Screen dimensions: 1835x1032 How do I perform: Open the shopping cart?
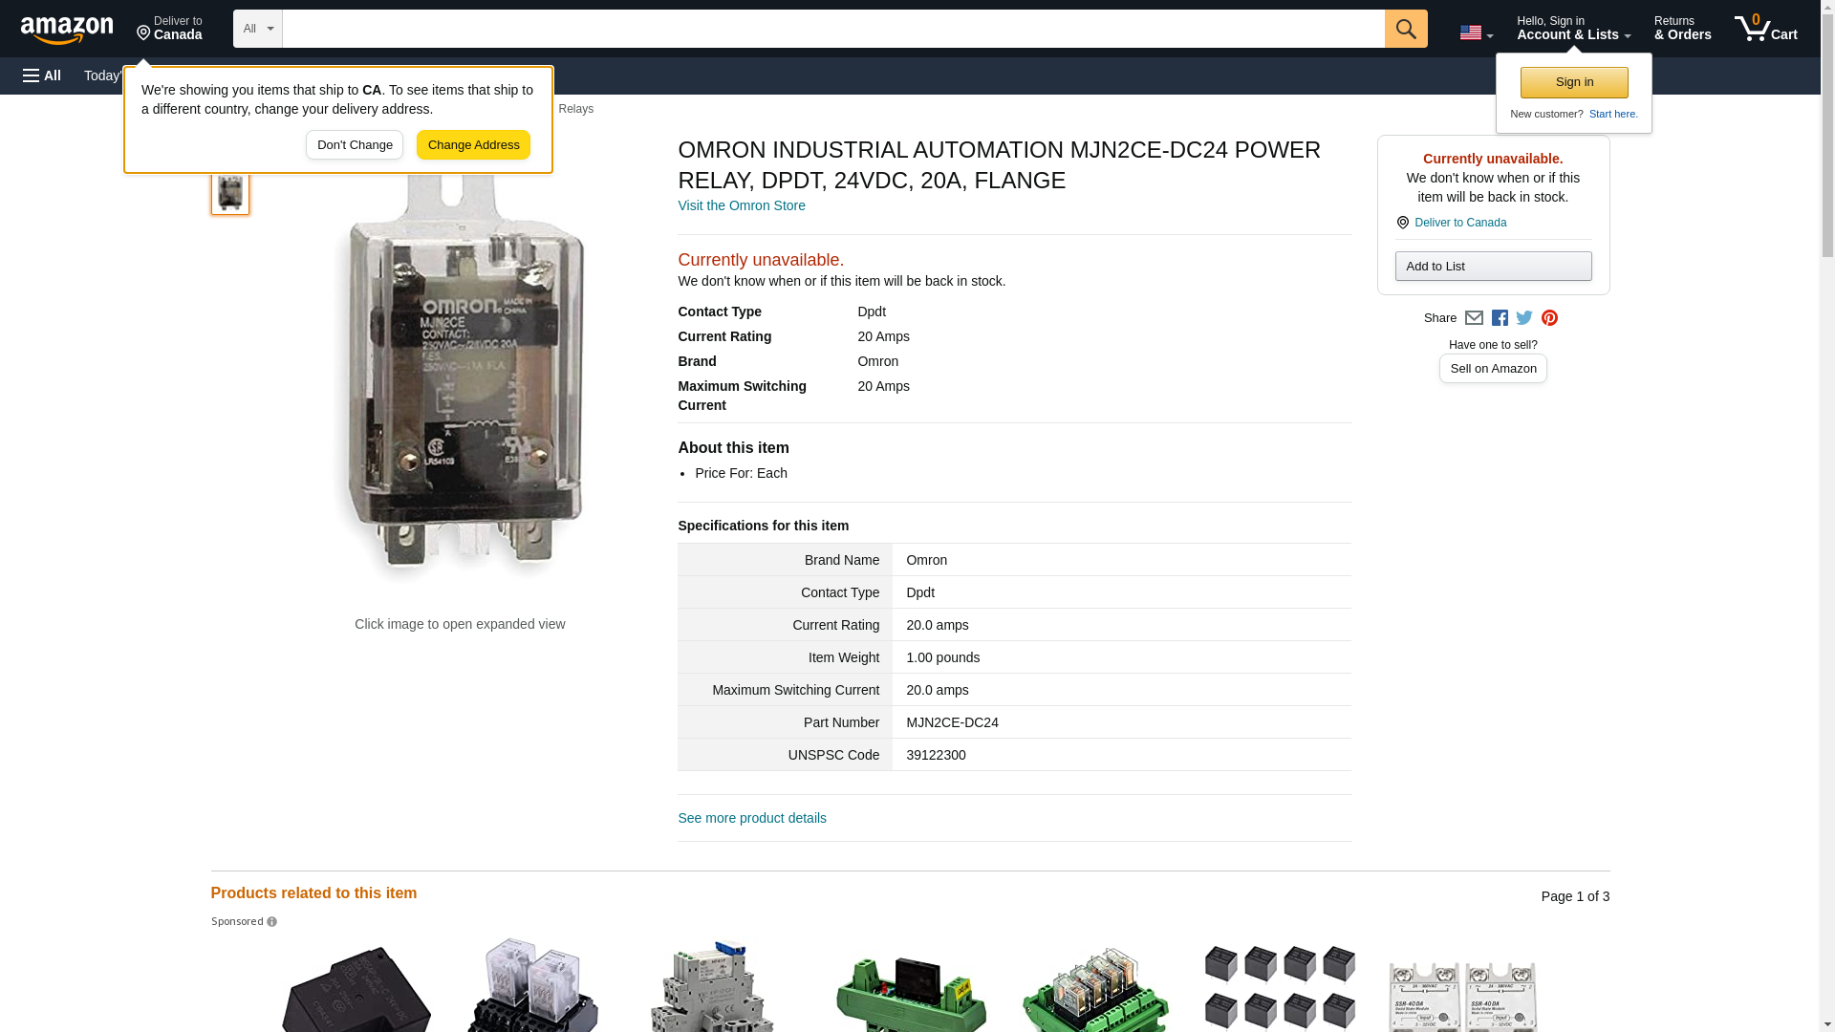tap(1765, 29)
